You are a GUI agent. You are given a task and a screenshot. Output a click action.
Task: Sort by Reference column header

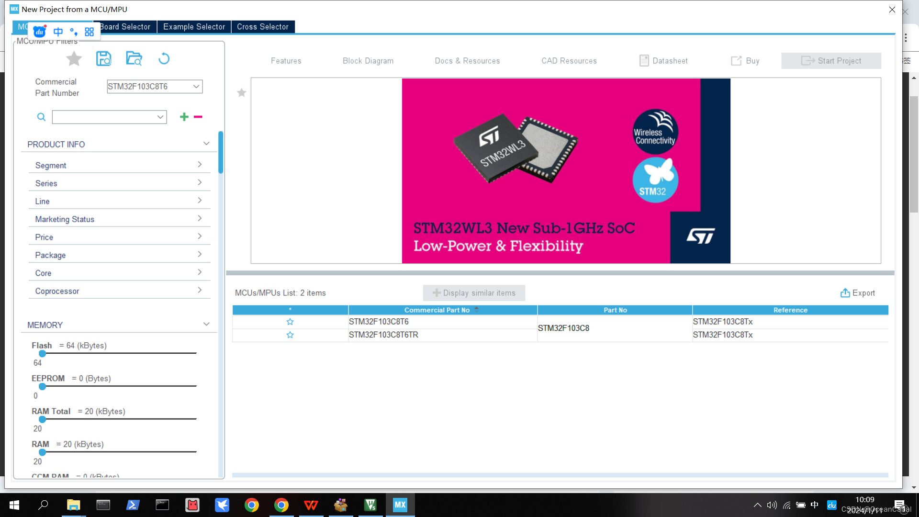(x=790, y=310)
